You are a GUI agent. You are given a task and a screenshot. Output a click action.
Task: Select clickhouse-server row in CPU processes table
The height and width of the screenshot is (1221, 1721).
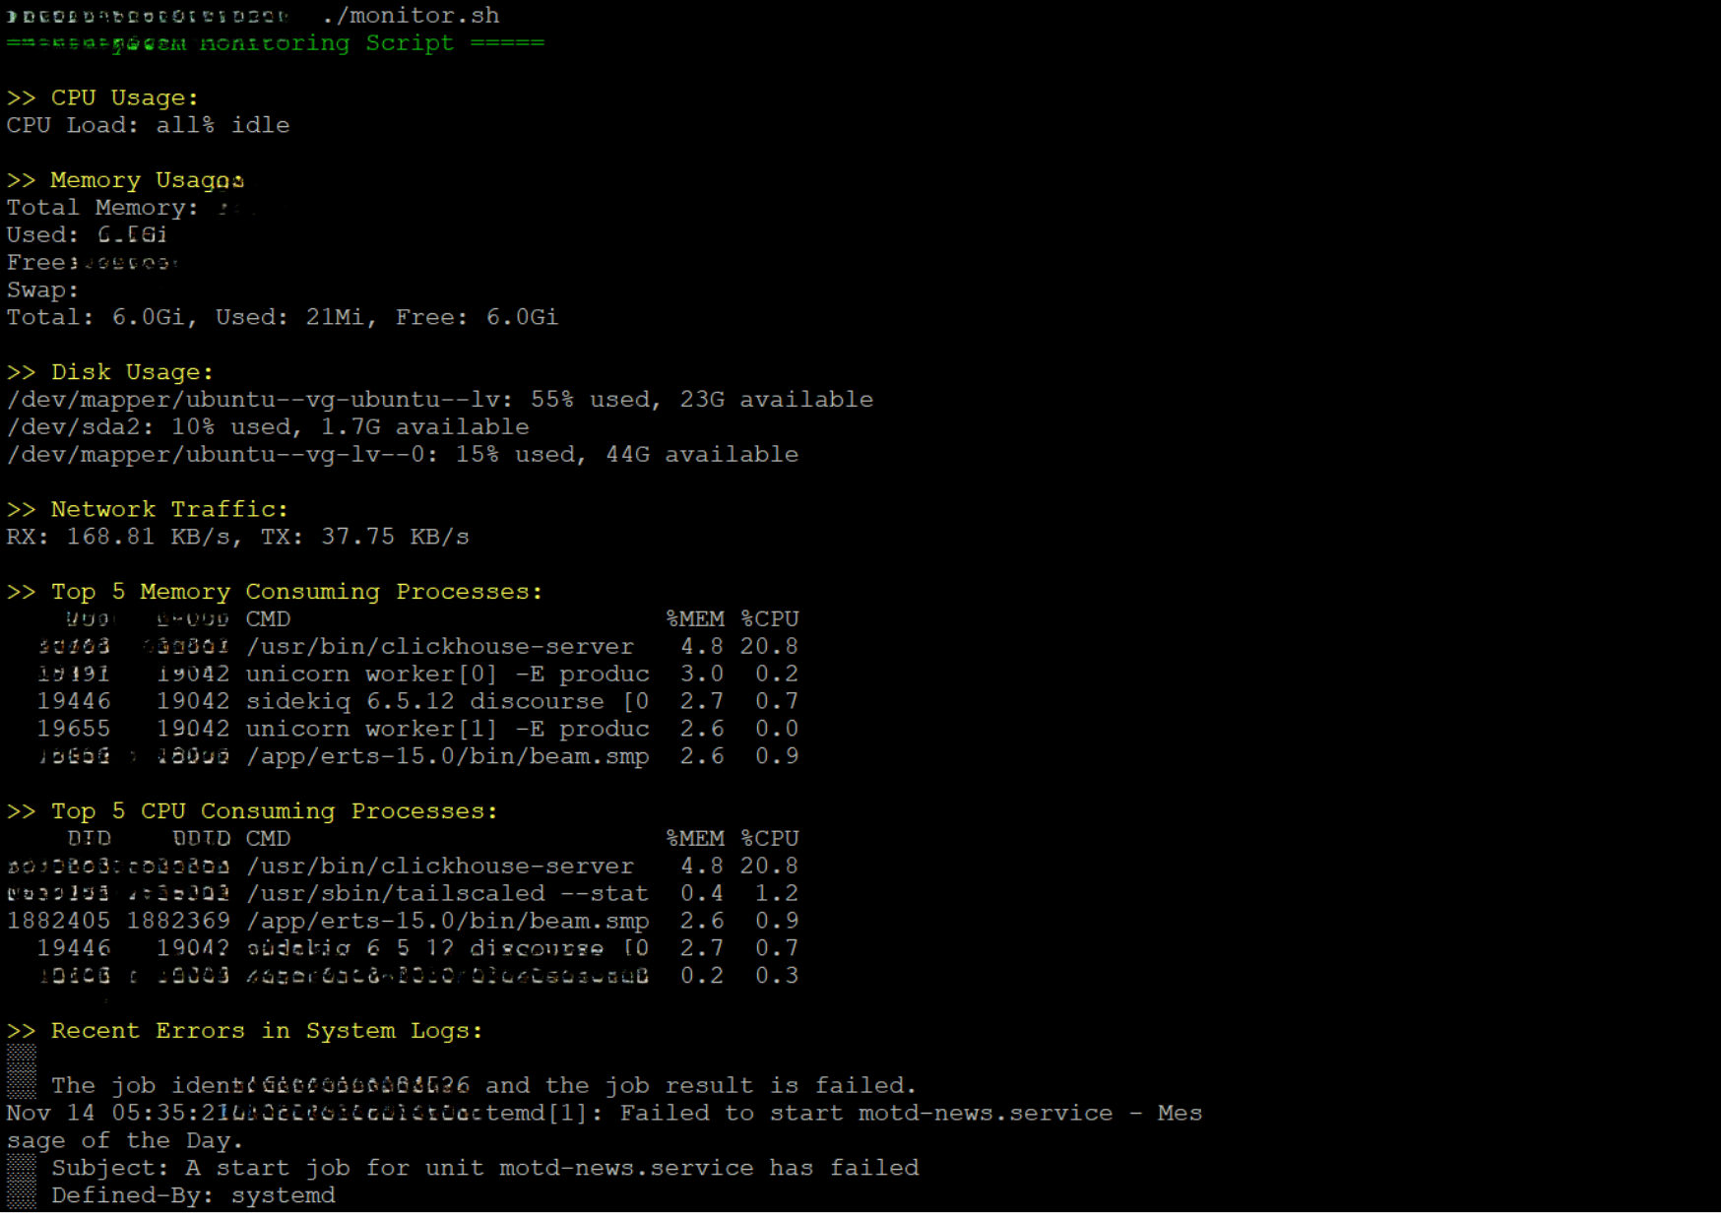coord(403,867)
